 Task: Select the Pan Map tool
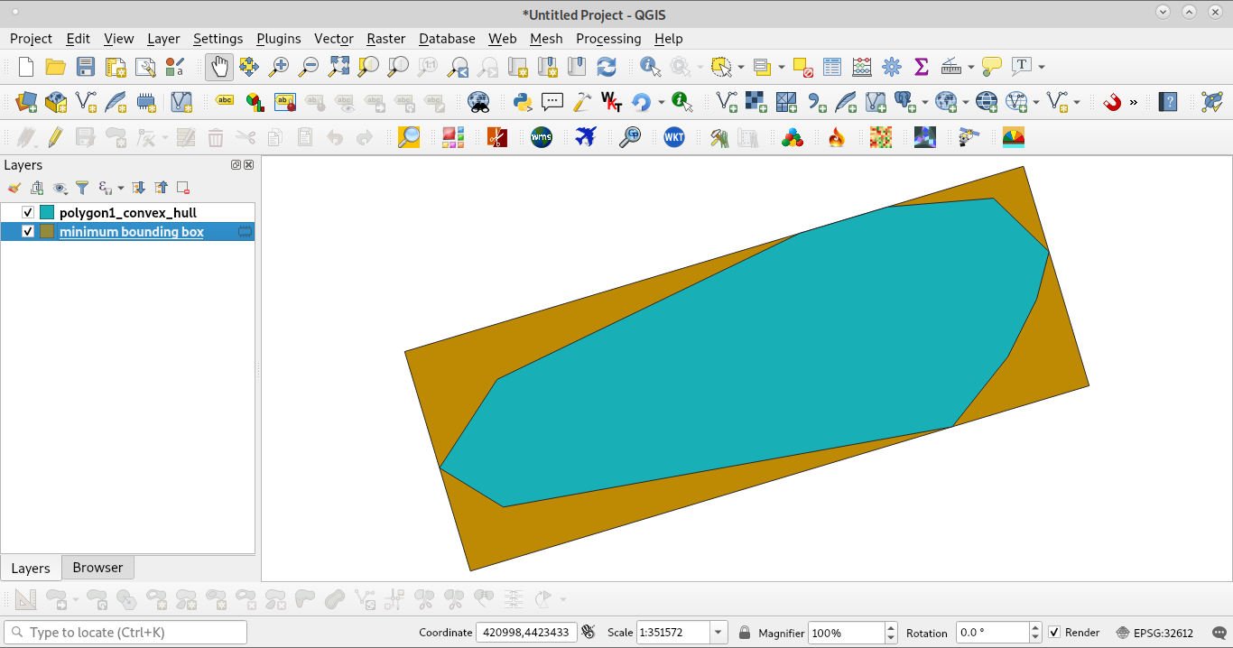tap(219, 66)
